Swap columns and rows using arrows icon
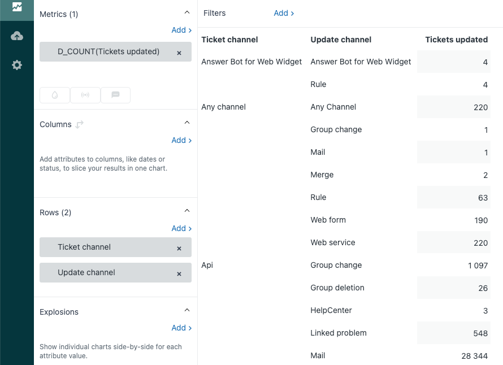Image resolution: width=503 pixels, height=365 pixels. 80,124
